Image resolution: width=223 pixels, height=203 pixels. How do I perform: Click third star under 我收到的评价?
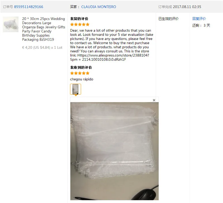click(x=80, y=73)
